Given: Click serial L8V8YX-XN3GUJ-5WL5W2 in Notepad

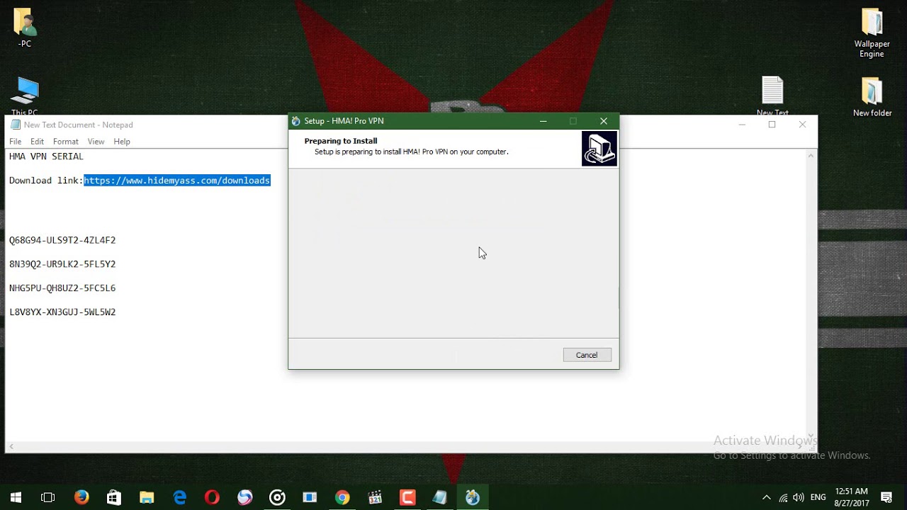Looking at the screenshot, I should (x=62, y=312).
